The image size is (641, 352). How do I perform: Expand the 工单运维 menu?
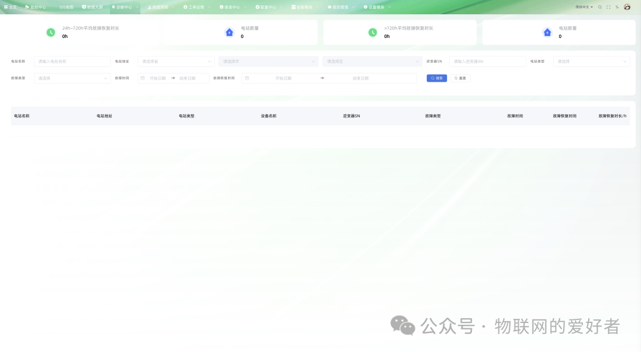click(196, 7)
